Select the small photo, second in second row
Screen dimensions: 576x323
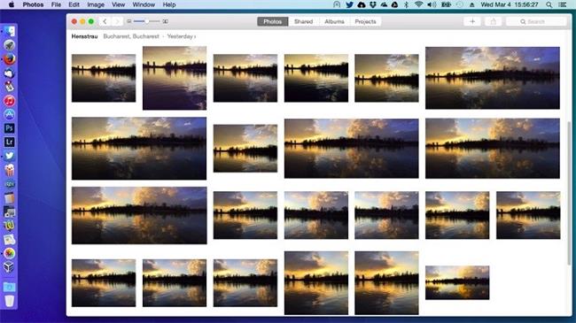(x=245, y=149)
